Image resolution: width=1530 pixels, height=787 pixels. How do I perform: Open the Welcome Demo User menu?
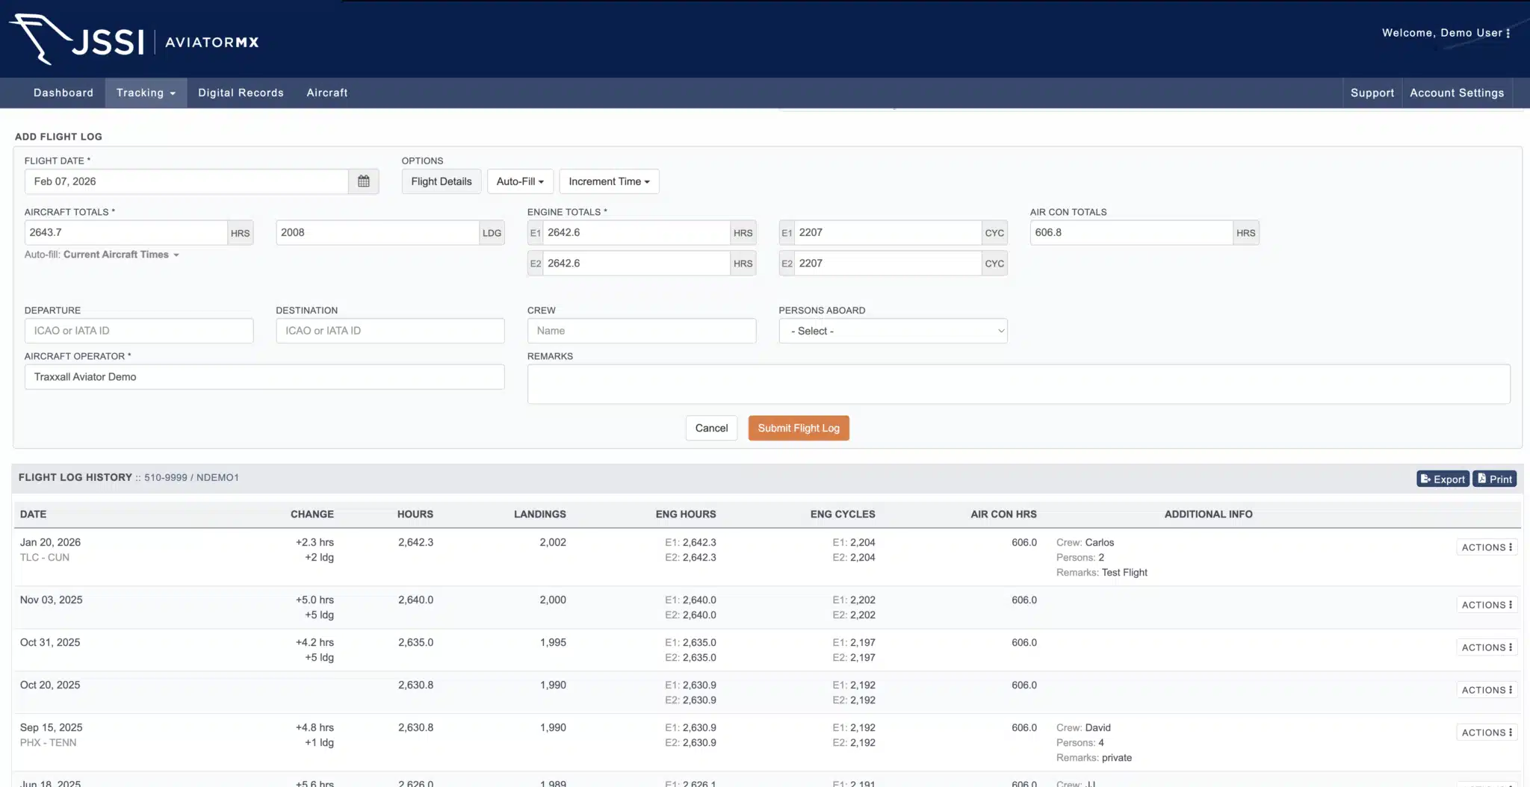pyautogui.click(x=1446, y=33)
